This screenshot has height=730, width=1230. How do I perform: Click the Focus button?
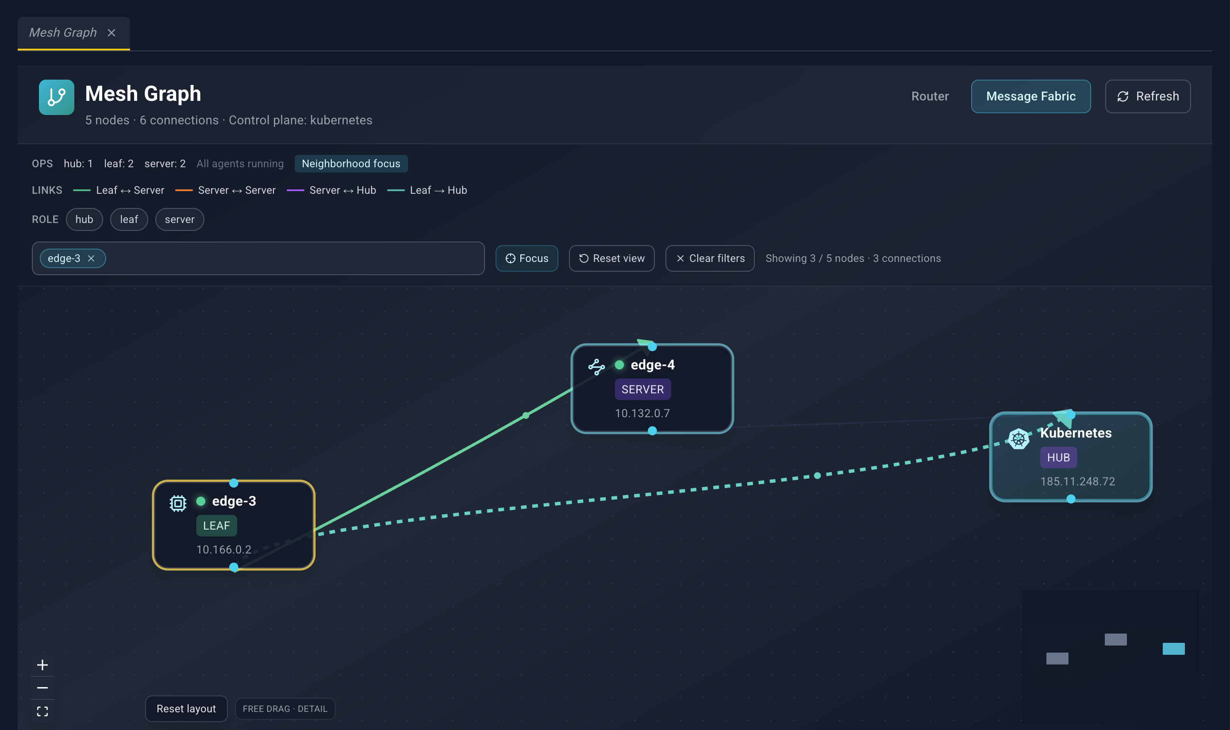tap(527, 258)
